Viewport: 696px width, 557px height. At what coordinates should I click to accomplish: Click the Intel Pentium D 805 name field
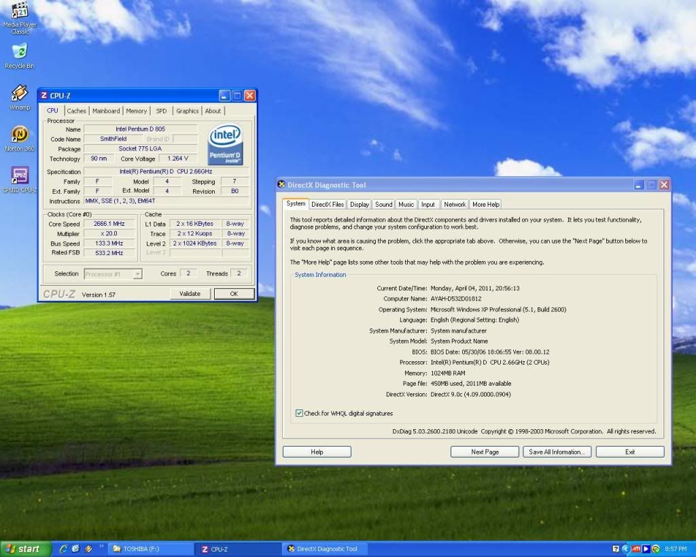pos(140,129)
